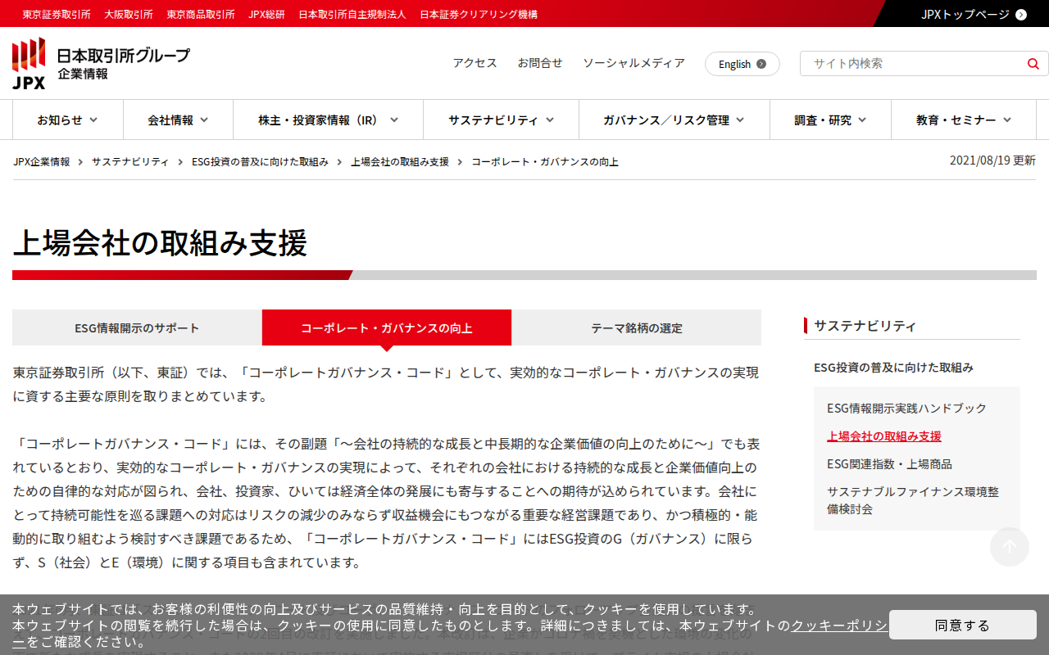Open the お問合せ header link
Viewport: 1049px width, 655px height.
(x=540, y=63)
